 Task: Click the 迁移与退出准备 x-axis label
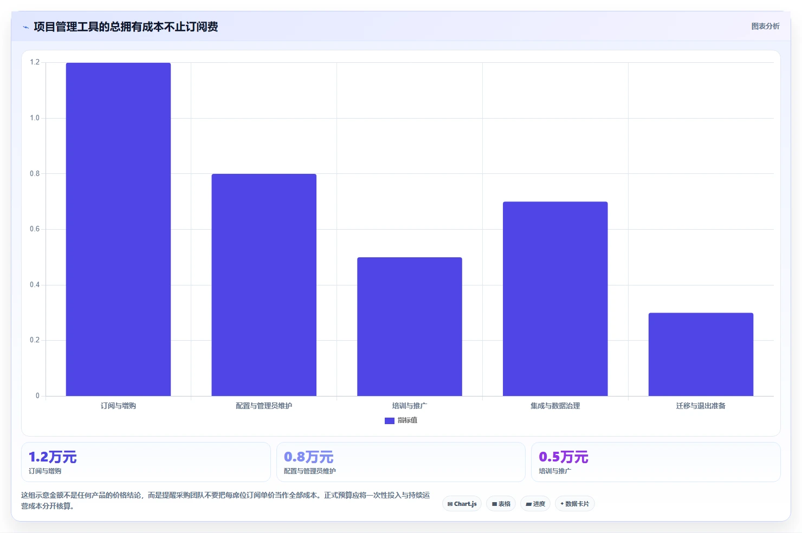pos(701,406)
